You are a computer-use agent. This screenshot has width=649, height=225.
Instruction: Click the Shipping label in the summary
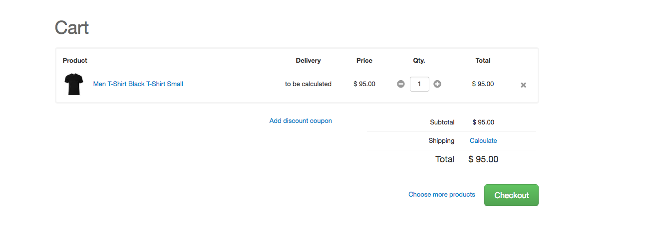[x=441, y=141]
